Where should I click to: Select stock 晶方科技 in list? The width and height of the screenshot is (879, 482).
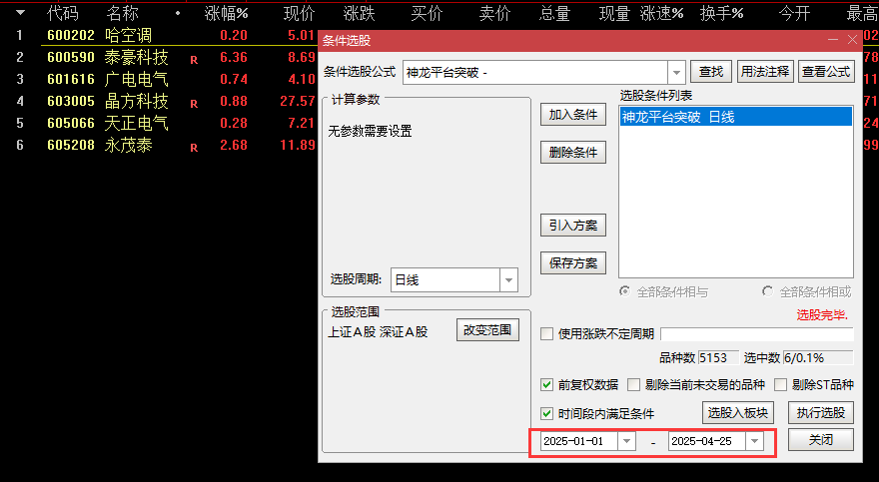point(136,101)
